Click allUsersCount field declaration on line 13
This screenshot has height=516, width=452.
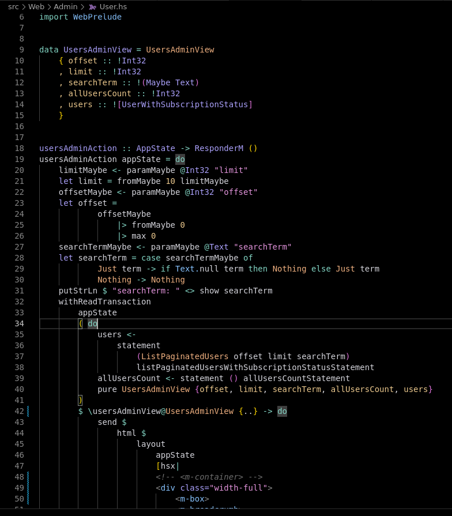pyautogui.click(x=100, y=93)
